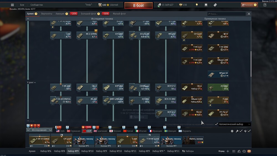Toggle the auto-refill ammunition checkbox
The image size is (277, 156).
249,131
